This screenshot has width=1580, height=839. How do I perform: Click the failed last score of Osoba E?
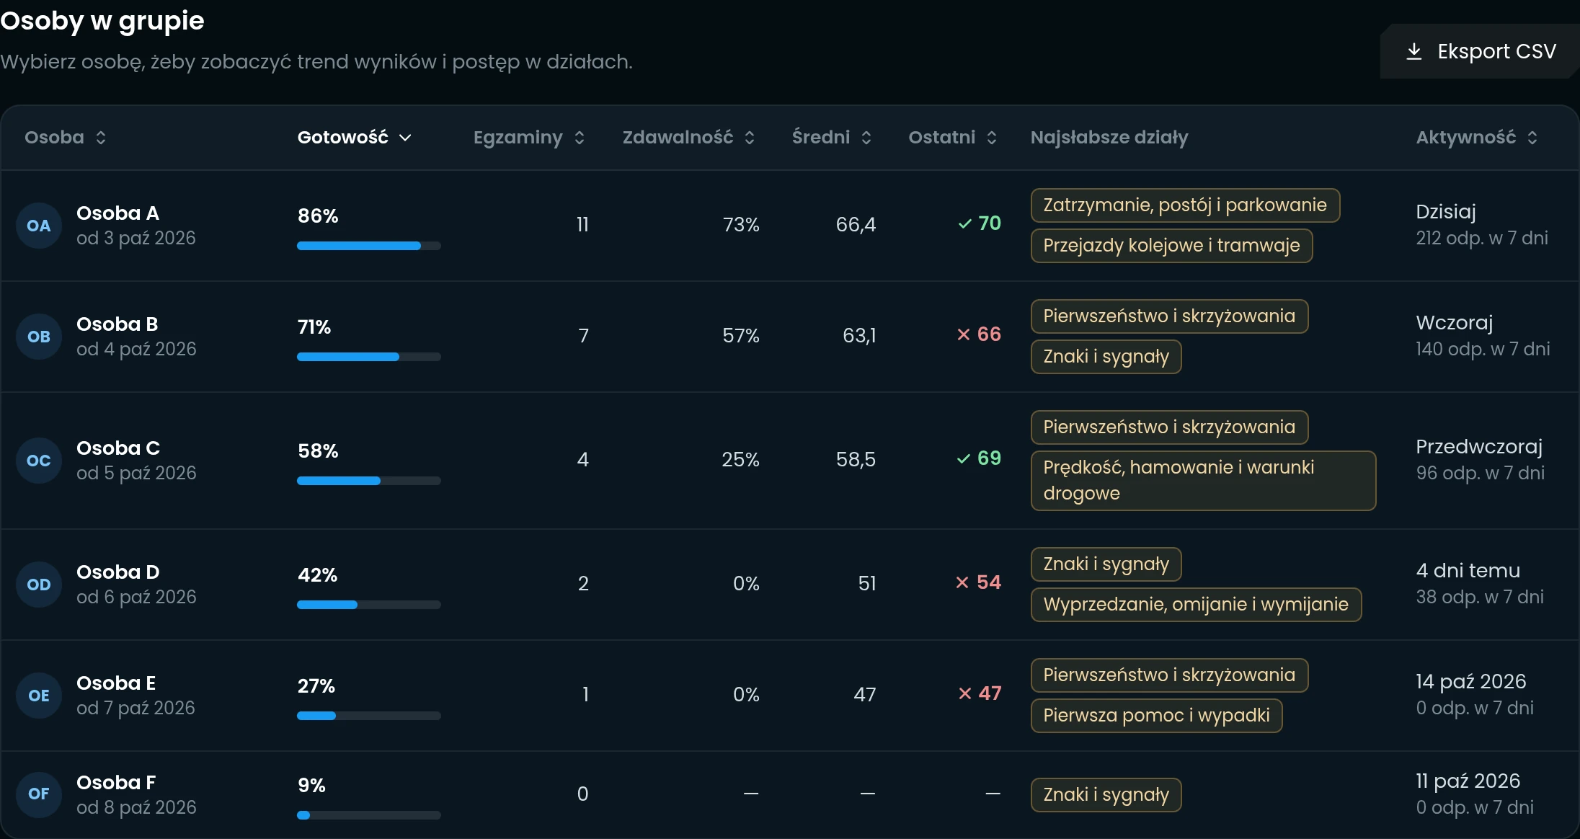point(980,693)
